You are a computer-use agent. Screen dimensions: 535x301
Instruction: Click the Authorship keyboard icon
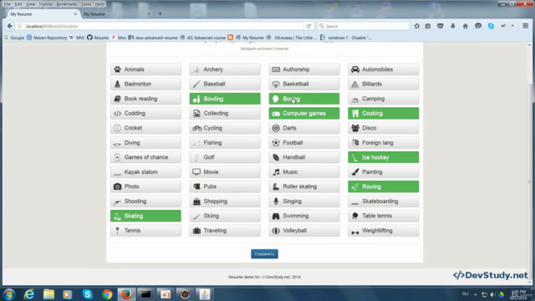coord(276,69)
